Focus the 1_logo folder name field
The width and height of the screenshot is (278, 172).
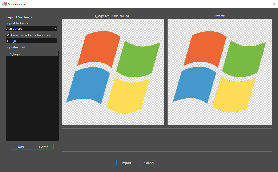point(31,41)
